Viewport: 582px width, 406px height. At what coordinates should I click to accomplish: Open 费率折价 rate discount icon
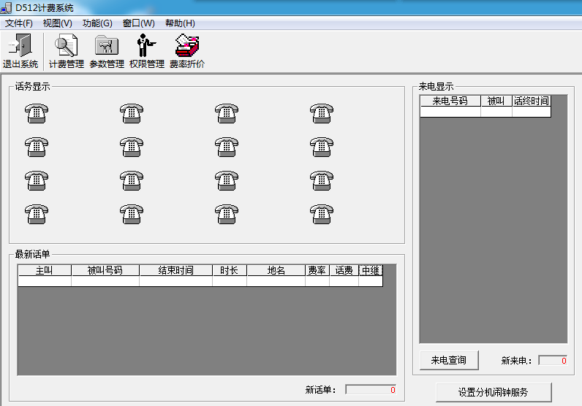click(187, 45)
